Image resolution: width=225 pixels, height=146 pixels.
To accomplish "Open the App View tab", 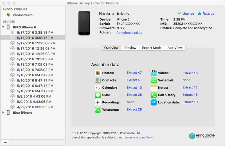I will point(175,48).
